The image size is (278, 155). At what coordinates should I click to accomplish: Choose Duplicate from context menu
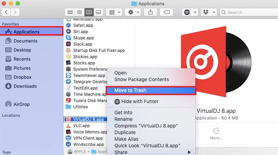tap(151, 132)
